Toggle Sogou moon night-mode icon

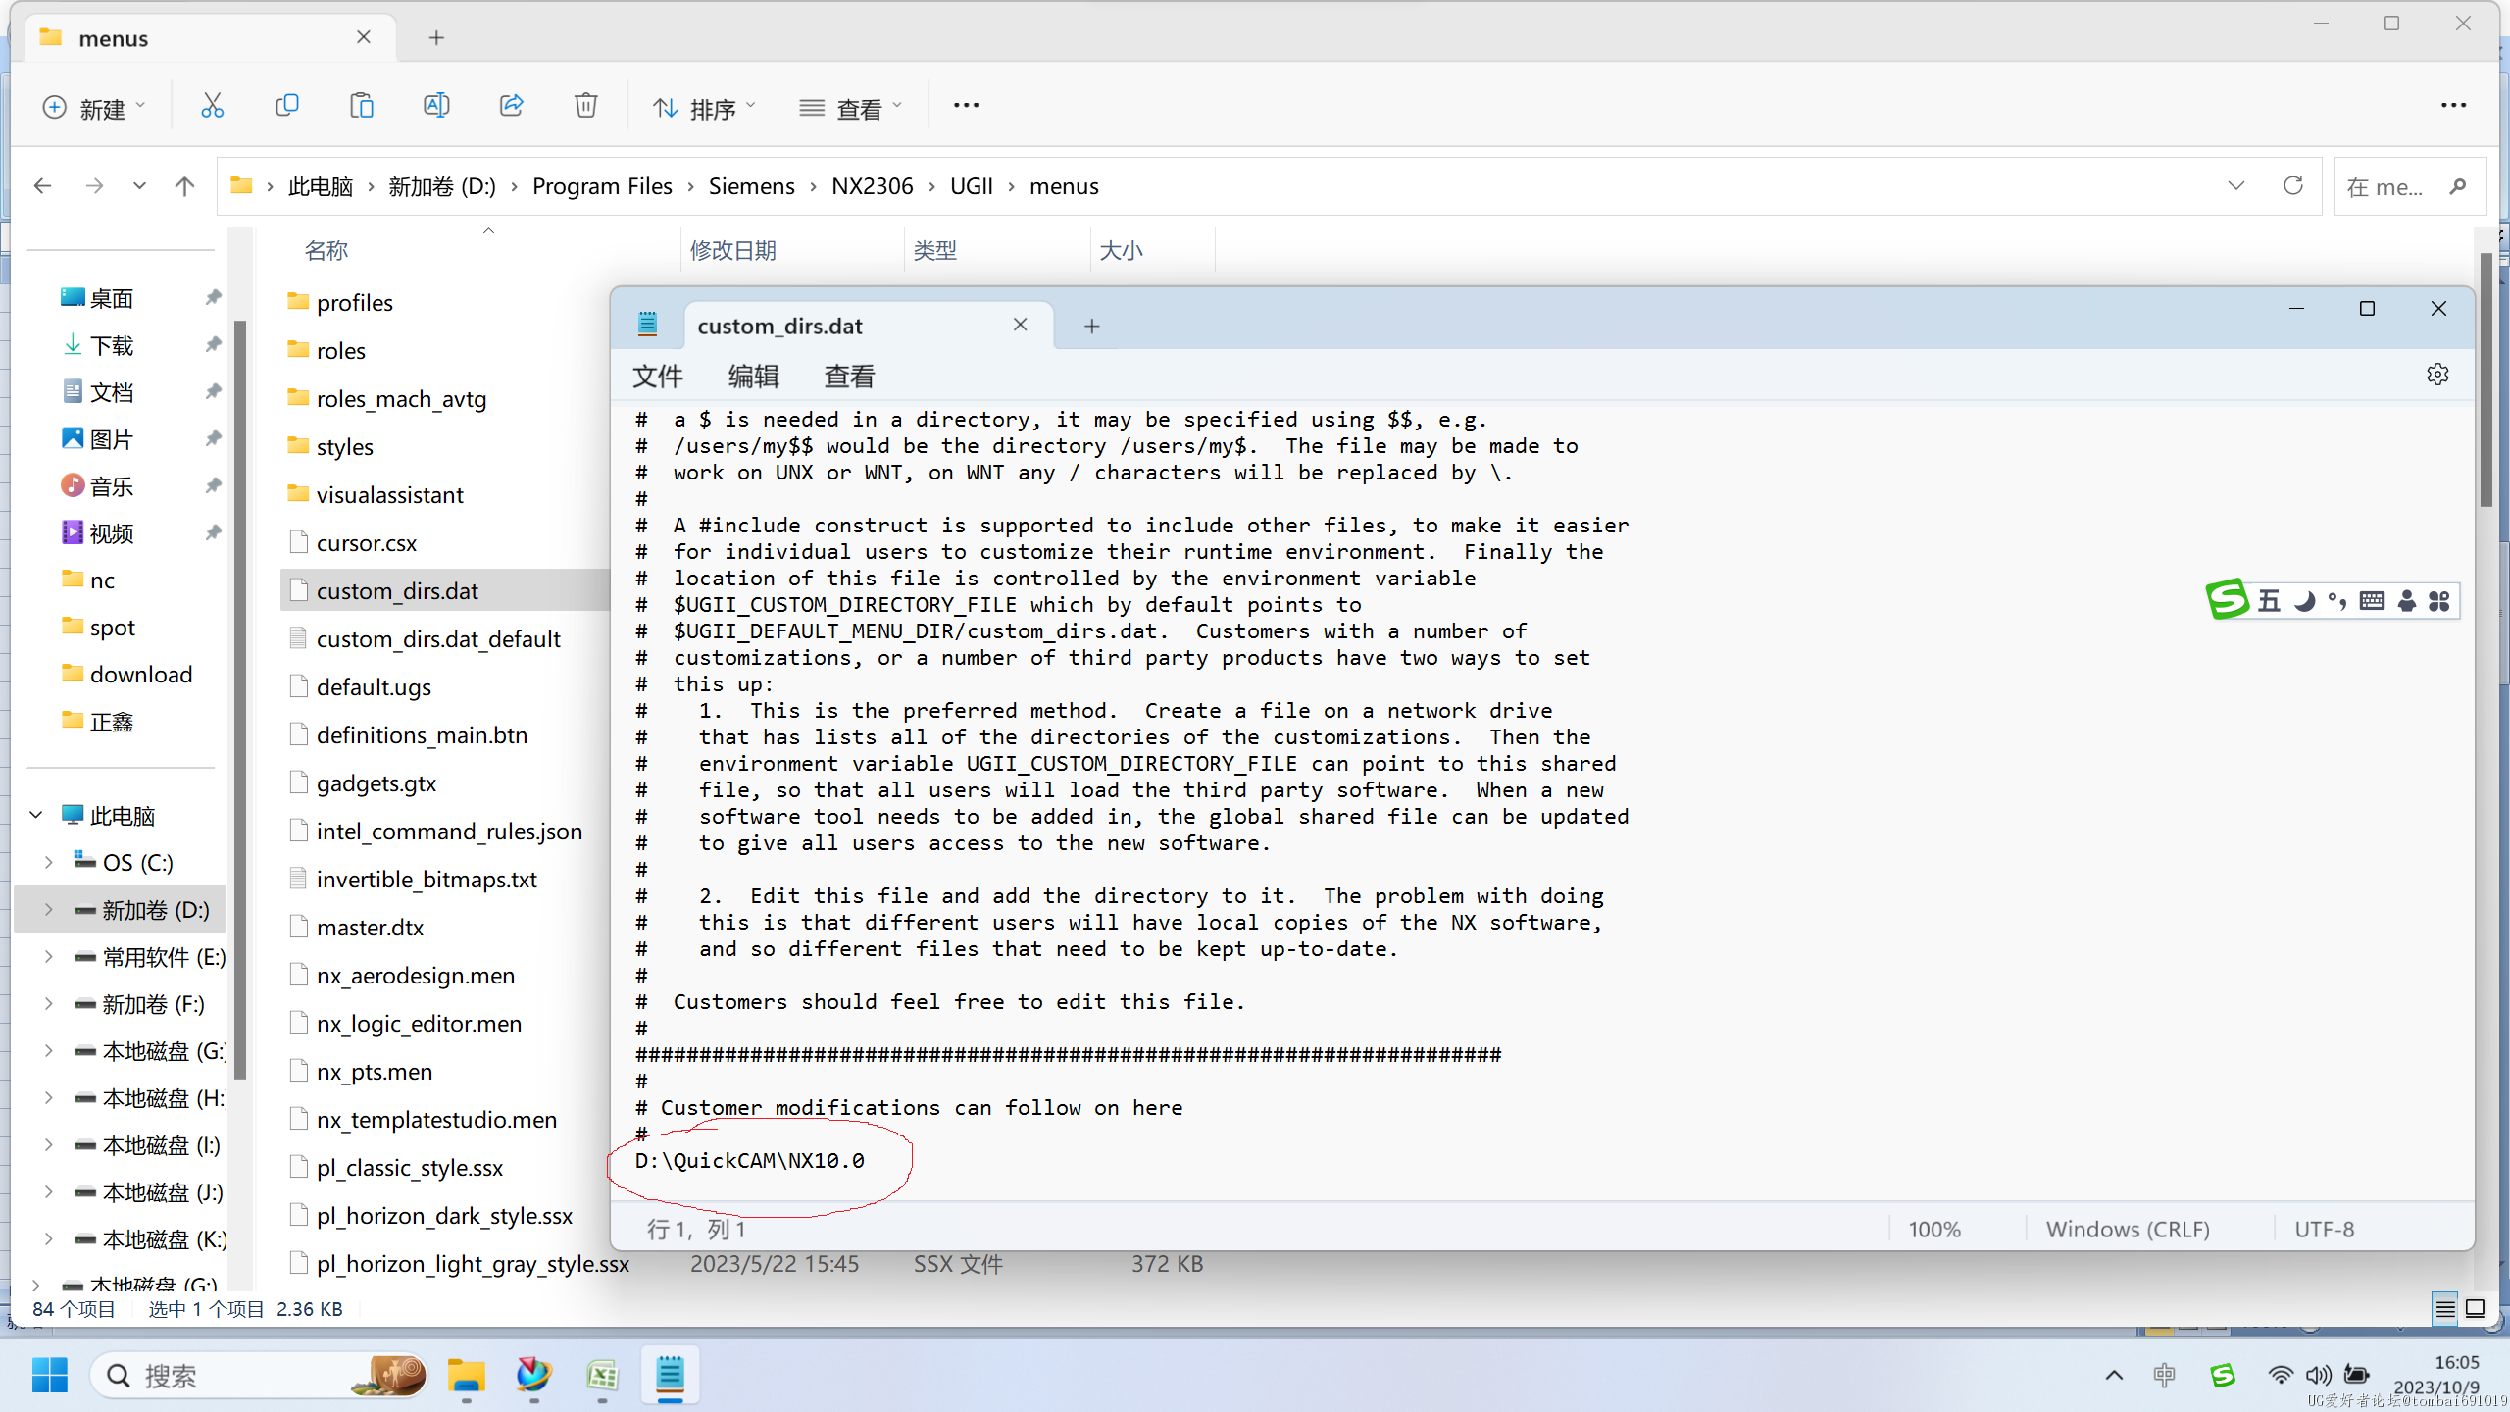(2304, 601)
